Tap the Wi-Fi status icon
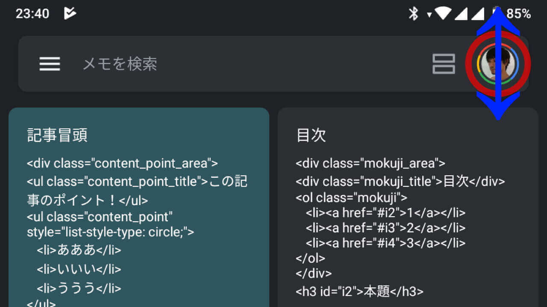The height and width of the screenshot is (307, 547). tap(443, 14)
